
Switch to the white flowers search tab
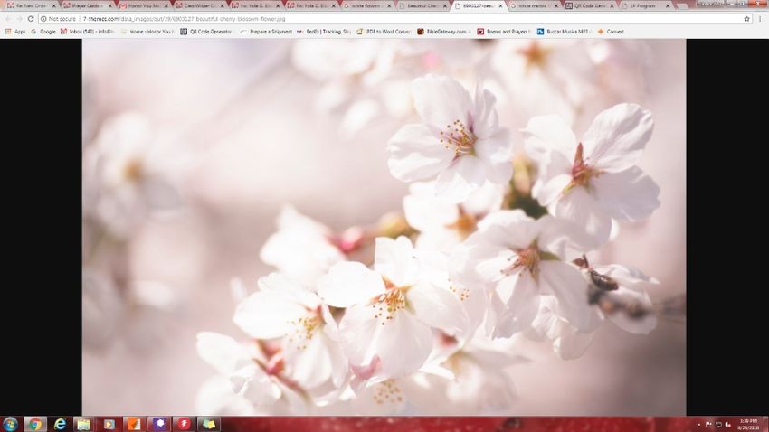pos(366,6)
